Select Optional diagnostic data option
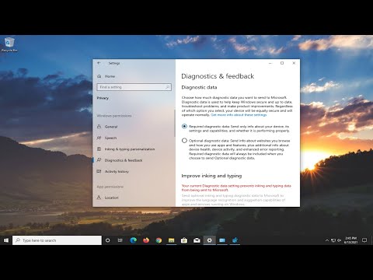 click(x=184, y=141)
